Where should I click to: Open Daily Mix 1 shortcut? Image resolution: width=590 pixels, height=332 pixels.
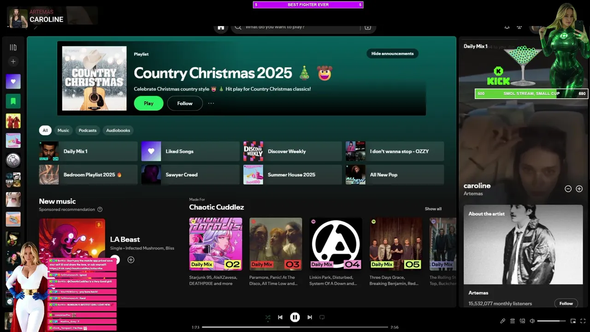pos(88,151)
